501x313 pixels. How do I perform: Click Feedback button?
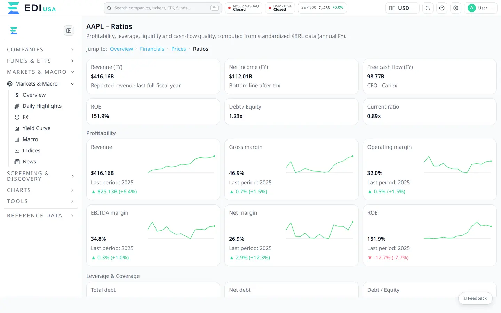475,298
